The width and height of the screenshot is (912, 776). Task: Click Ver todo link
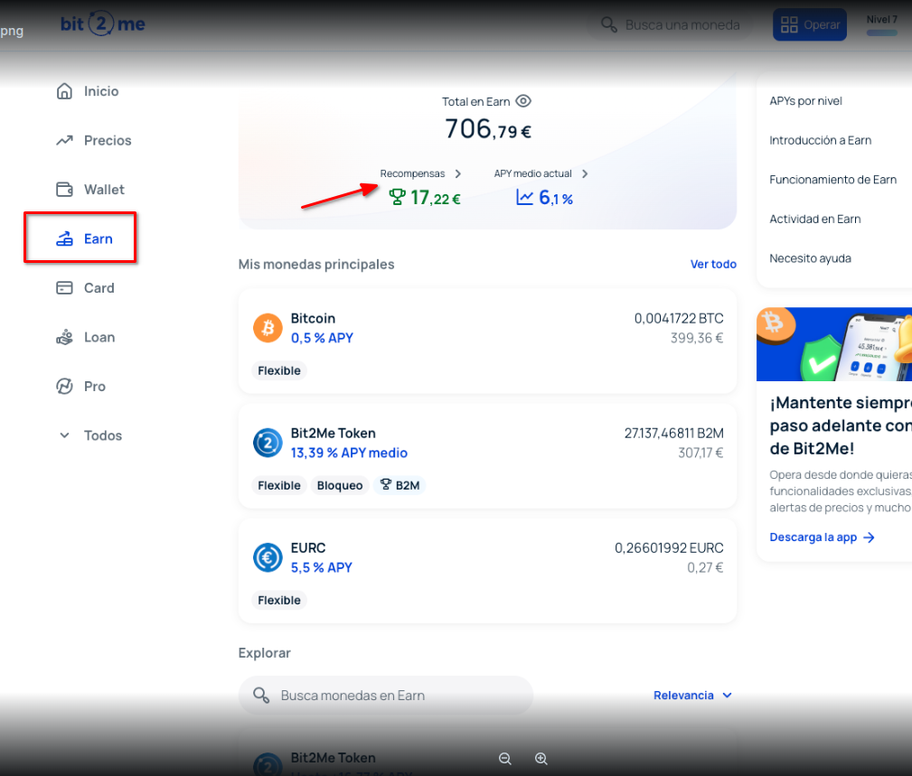[713, 264]
